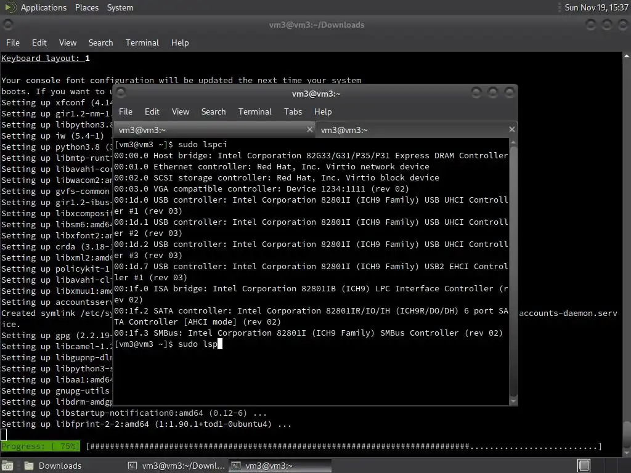
Task: Switch to second vm3@vm3:~ tab
Action: (x=417, y=130)
